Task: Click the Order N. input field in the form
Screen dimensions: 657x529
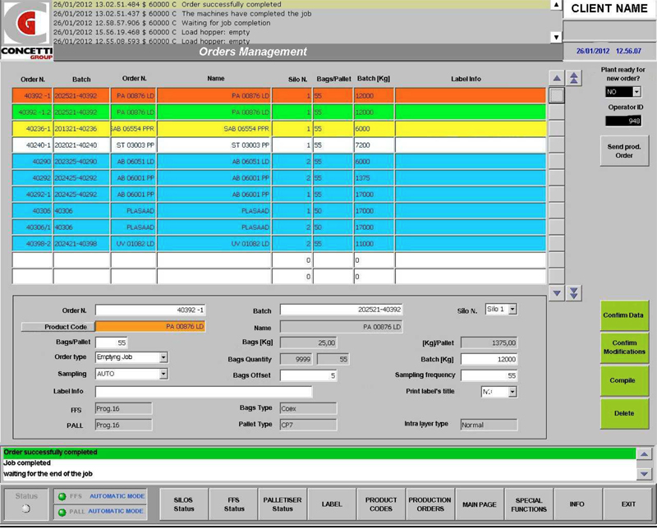Action: [x=150, y=310]
